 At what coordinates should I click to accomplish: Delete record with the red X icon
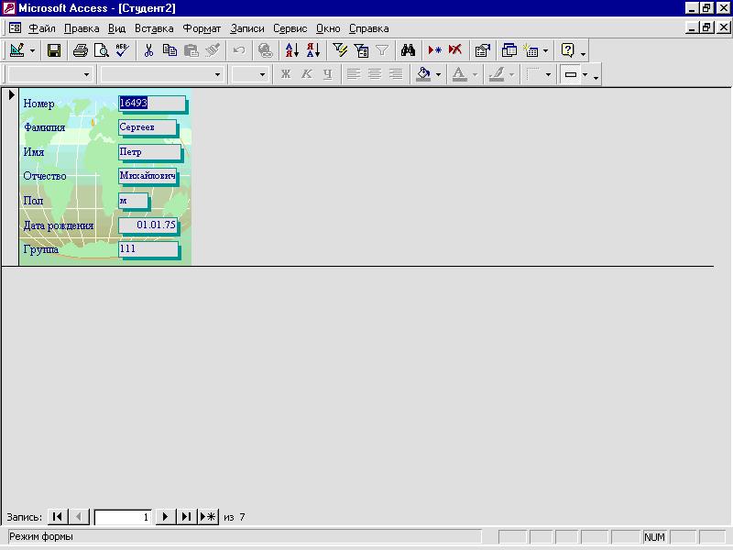click(x=454, y=50)
